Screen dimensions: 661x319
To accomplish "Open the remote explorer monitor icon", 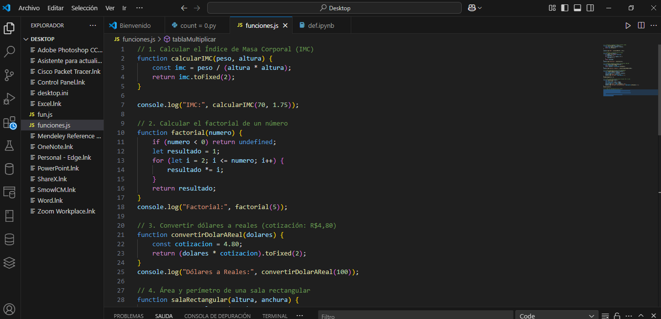I will click(x=9, y=192).
